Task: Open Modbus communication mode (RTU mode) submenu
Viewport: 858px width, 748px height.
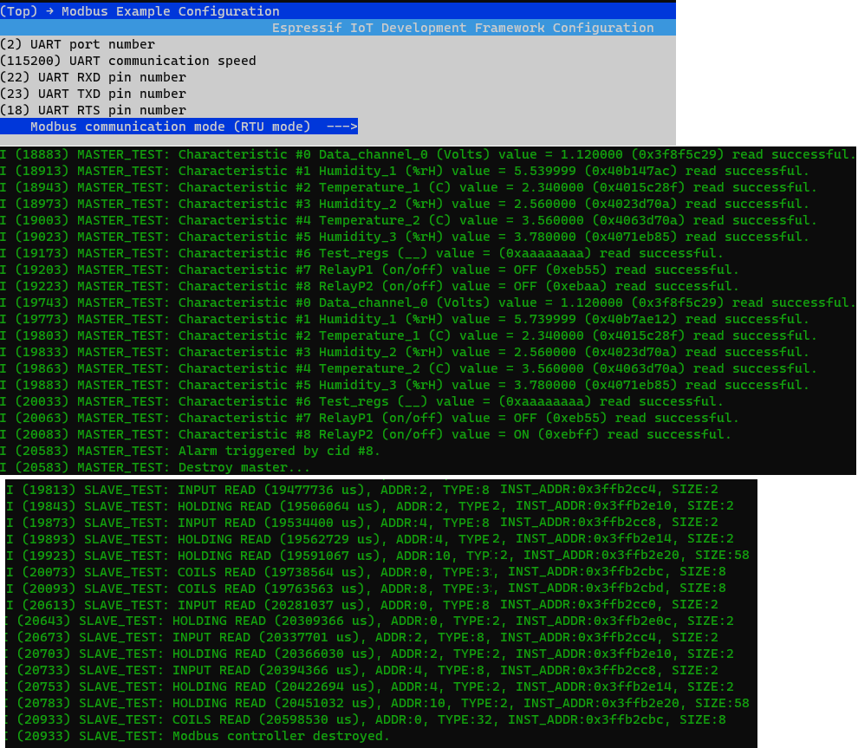Action: coord(179,127)
